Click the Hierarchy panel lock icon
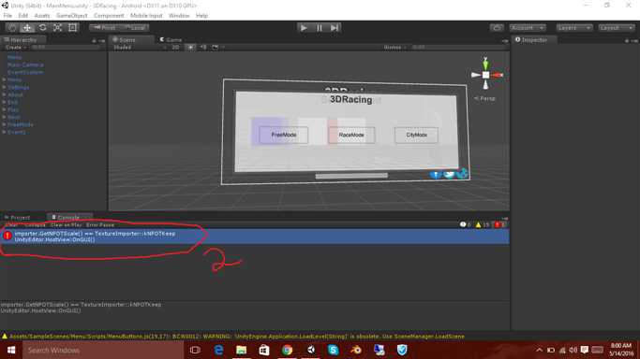 [x=94, y=41]
